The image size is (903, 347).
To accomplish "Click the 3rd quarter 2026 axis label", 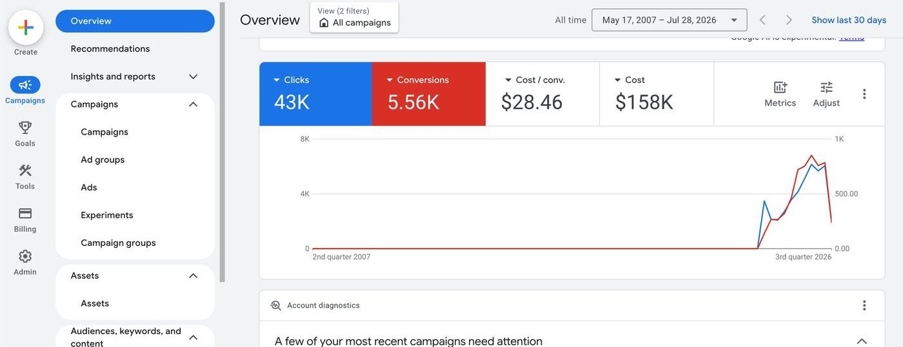I will pyautogui.click(x=803, y=257).
